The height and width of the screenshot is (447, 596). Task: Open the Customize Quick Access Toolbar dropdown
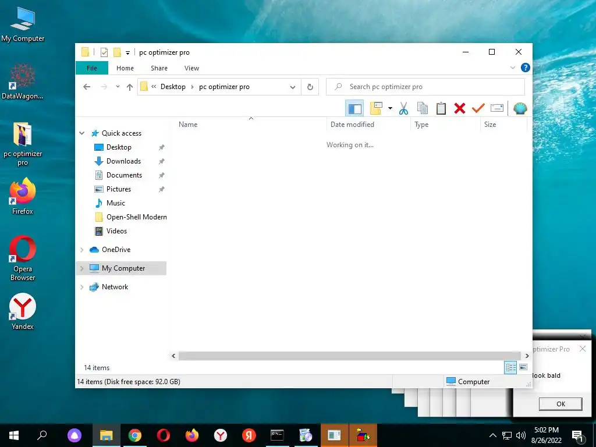pyautogui.click(x=127, y=53)
